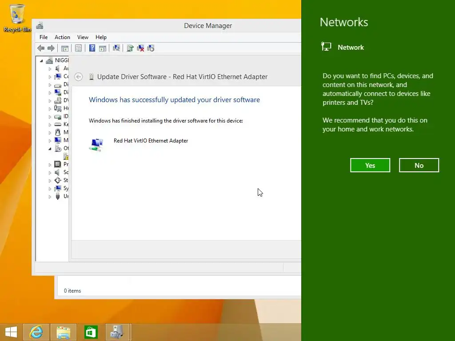The image size is (455, 341).
Task: Expand the Processors node
Action: click(50, 165)
